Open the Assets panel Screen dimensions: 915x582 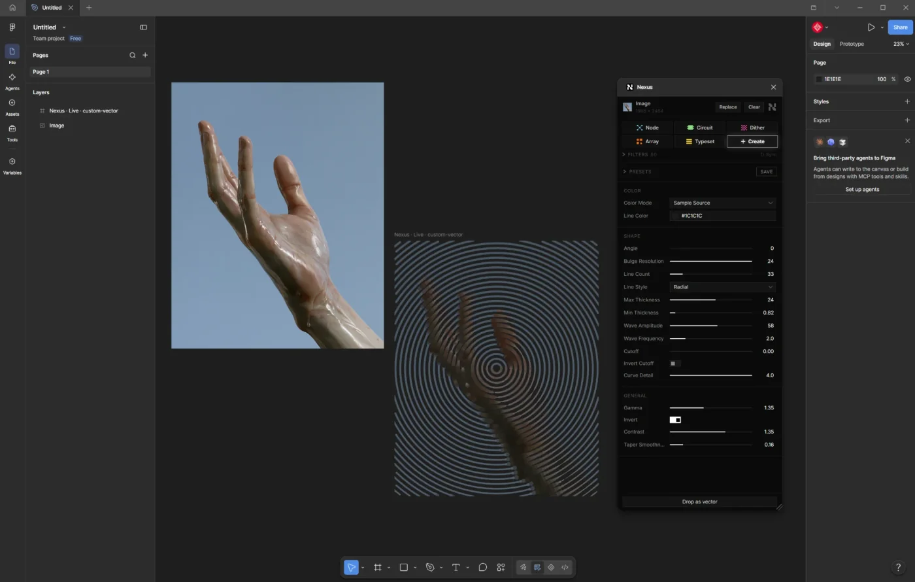pyautogui.click(x=12, y=106)
